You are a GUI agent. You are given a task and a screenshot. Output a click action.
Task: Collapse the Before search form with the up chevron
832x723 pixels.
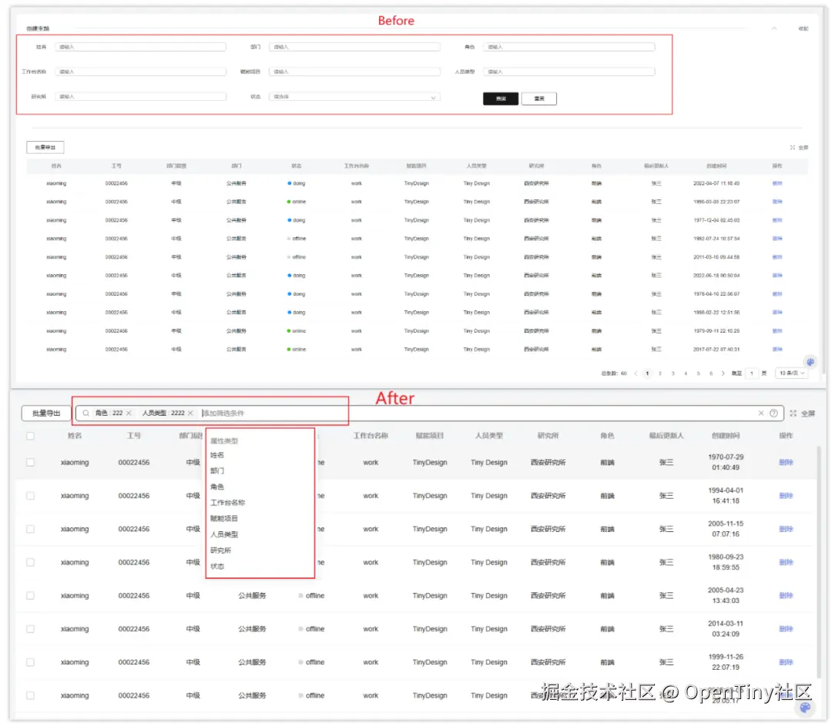773,28
